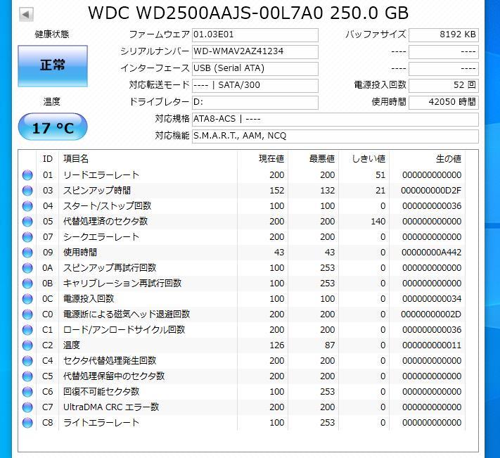Click the transfer mode field SATA/300

click(x=255, y=85)
